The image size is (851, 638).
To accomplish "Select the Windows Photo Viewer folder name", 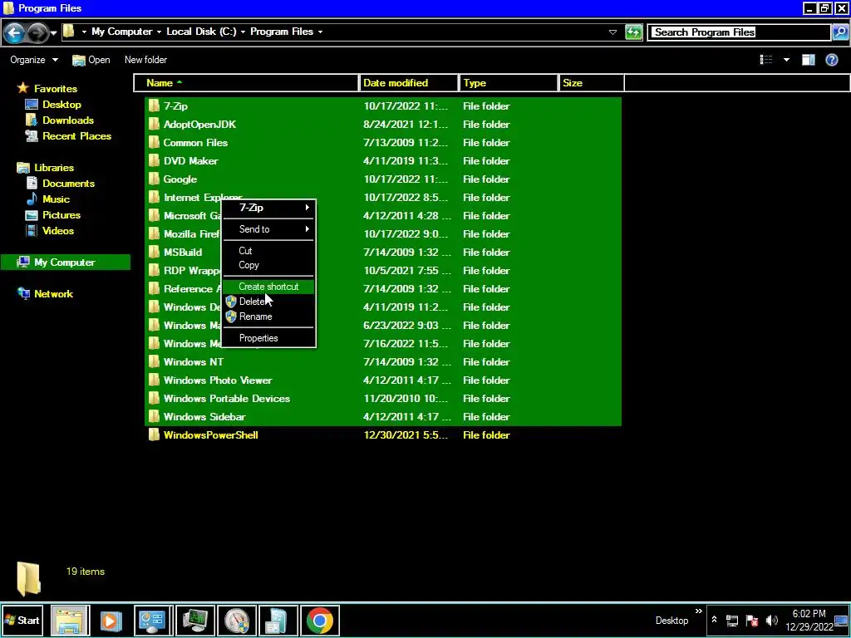I will pos(218,380).
